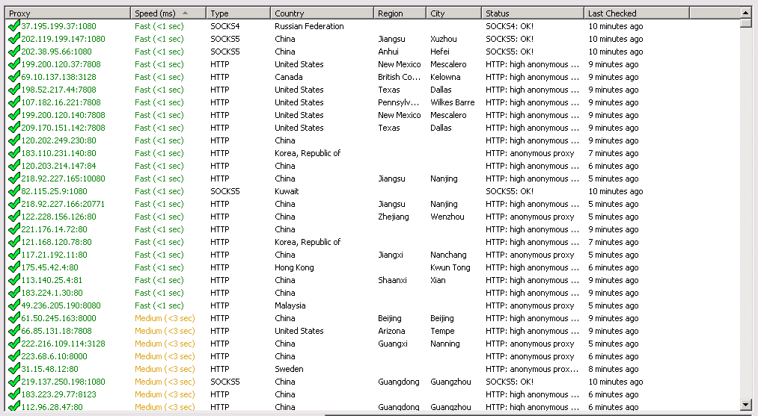Click green checkmark icon for 69.10.137.138:3128
The image size is (758, 416).
pyautogui.click(x=14, y=76)
